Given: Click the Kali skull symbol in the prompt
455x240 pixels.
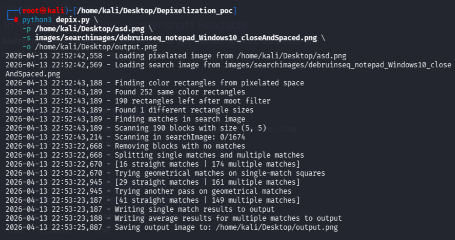Looking at the screenshot, I should (43, 11).
